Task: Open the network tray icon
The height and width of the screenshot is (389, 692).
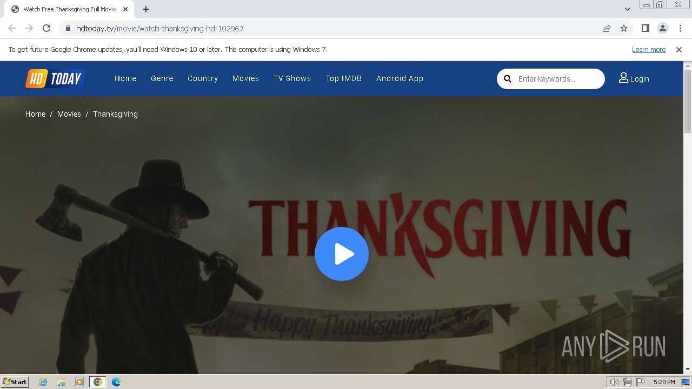Action: point(628,382)
